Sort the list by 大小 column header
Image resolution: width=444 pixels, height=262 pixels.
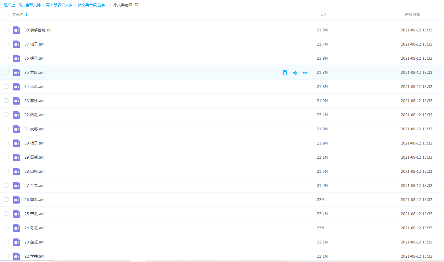[x=324, y=15]
